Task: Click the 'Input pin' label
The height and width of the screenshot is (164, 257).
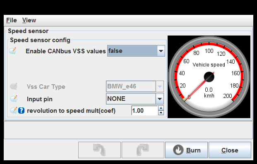Action: [40, 99]
